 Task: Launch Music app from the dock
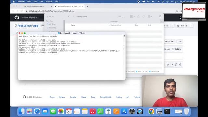[x=93, y=111]
